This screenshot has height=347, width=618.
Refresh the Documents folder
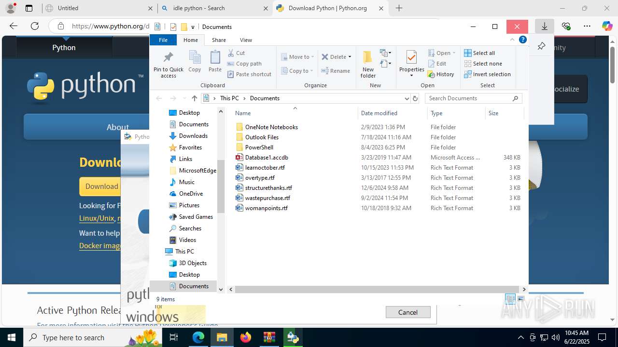(415, 98)
